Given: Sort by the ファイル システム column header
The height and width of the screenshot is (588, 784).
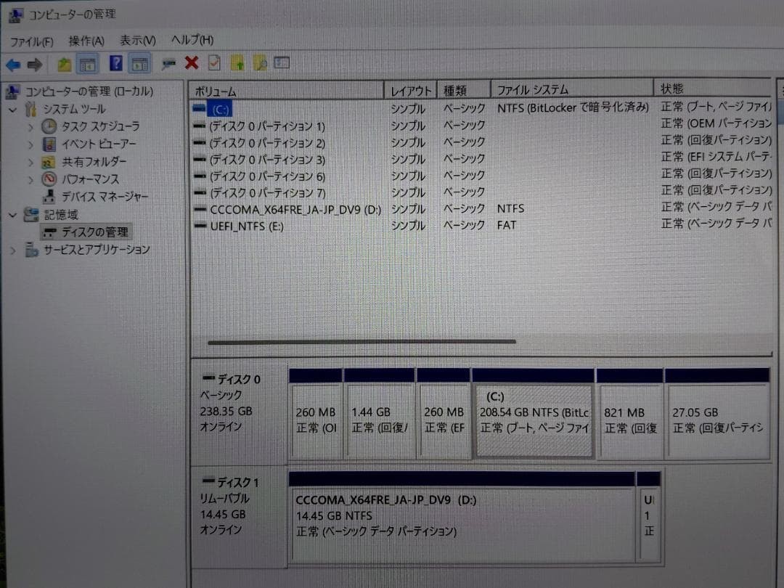Looking at the screenshot, I should [572, 89].
